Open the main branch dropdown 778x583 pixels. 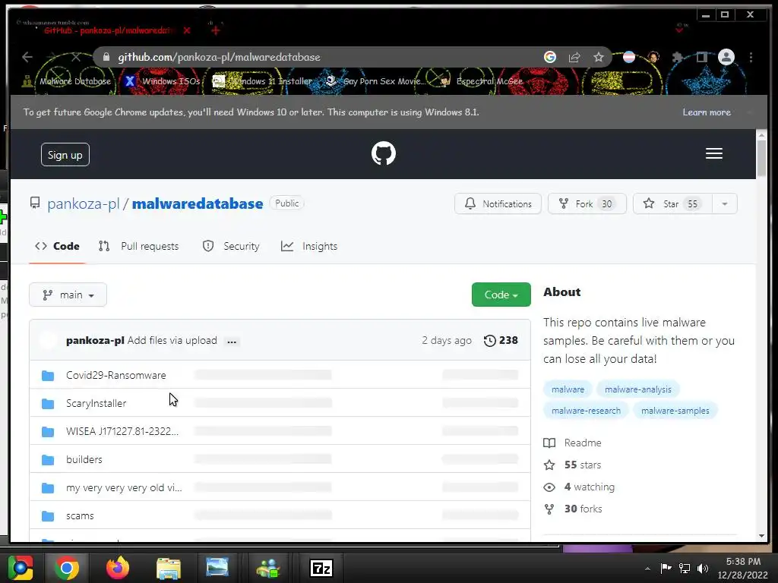[68, 295]
